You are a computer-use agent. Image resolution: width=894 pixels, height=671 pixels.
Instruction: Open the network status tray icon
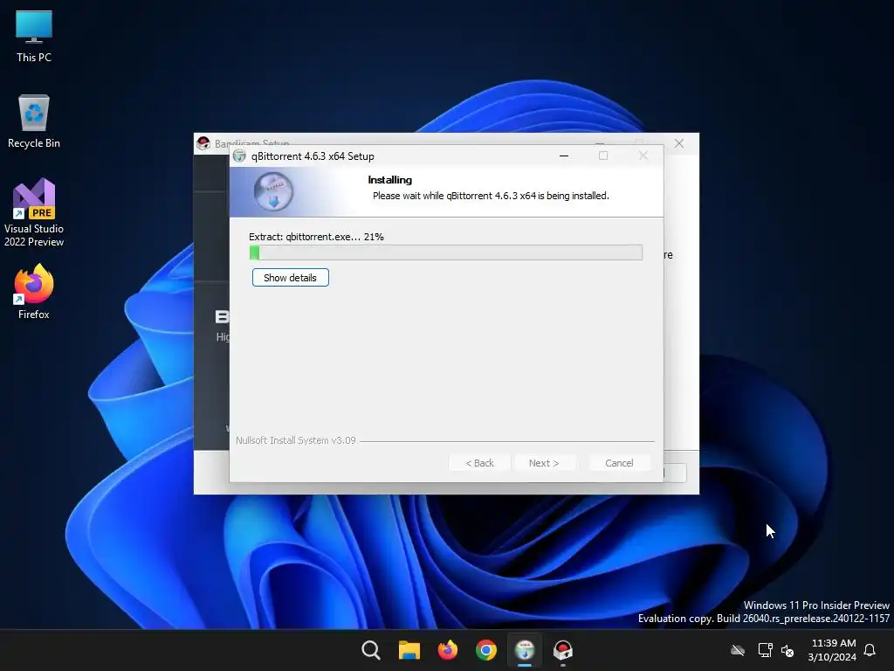pos(765,650)
